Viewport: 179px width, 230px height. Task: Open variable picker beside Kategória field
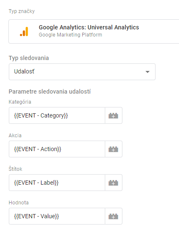pyautogui.click(x=114, y=115)
